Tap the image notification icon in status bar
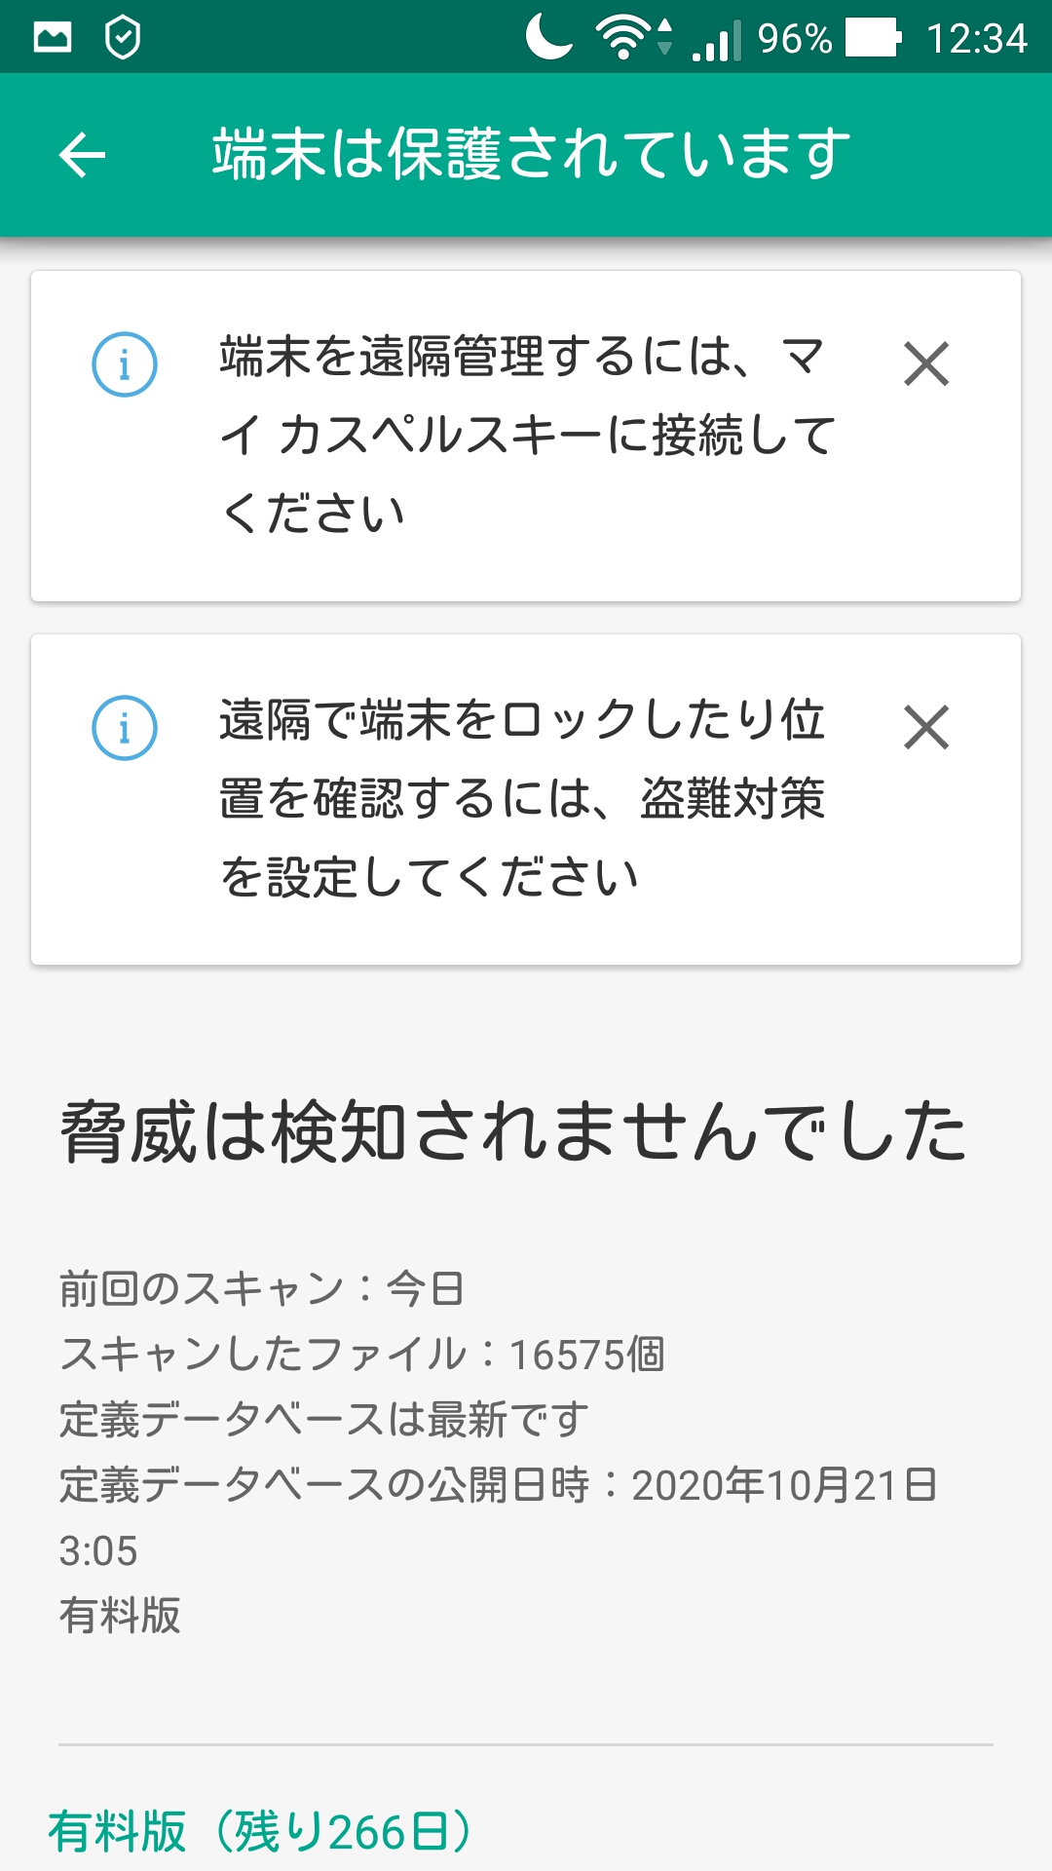This screenshot has width=1052, height=1871. [53, 38]
